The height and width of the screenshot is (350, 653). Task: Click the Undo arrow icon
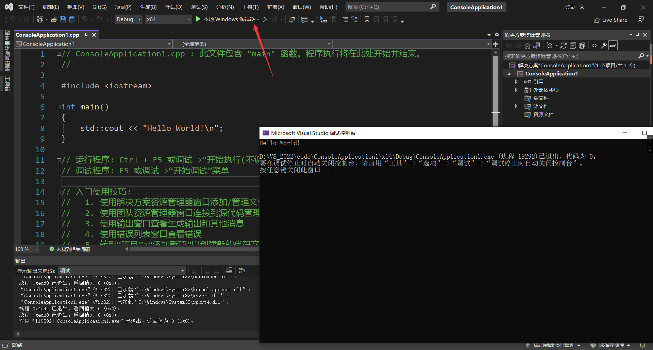coord(85,19)
